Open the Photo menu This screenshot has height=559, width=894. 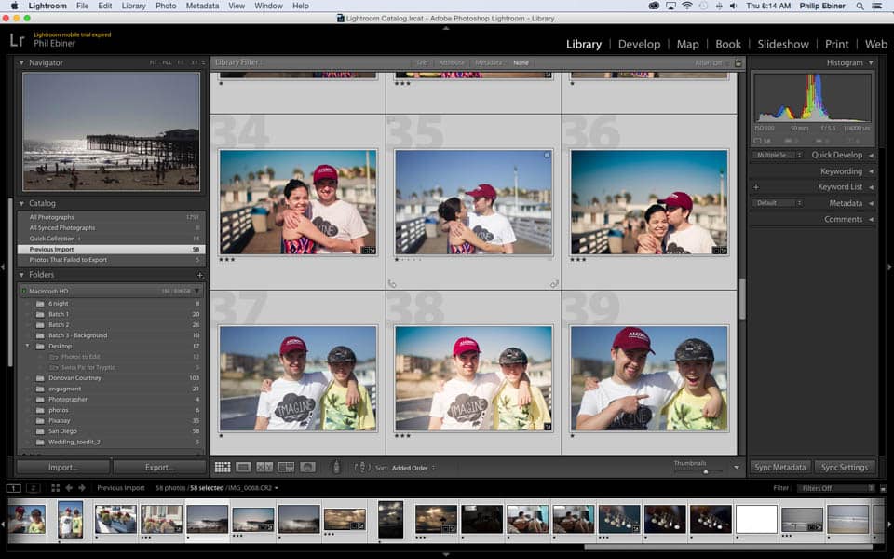pyautogui.click(x=166, y=6)
